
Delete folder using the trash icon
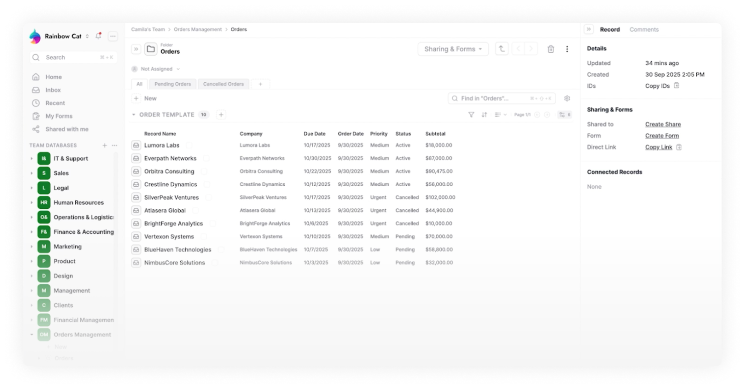click(x=551, y=49)
